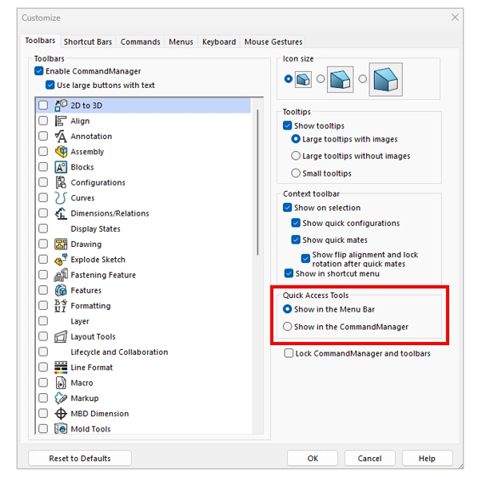This screenshot has height=477, width=478.
Task: Click the Curves toolbar icon
Action: [x=61, y=198]
